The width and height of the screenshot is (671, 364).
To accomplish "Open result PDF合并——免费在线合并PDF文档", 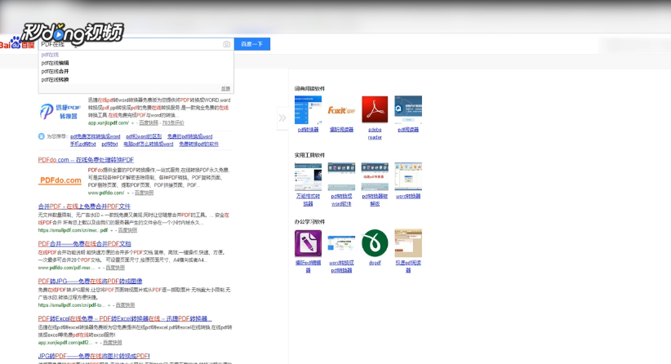I will pyautogui.click(x=85, y=244).
